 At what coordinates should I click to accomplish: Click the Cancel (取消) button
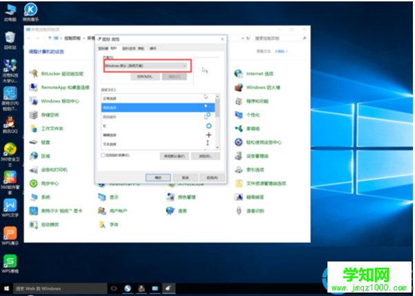185,177
